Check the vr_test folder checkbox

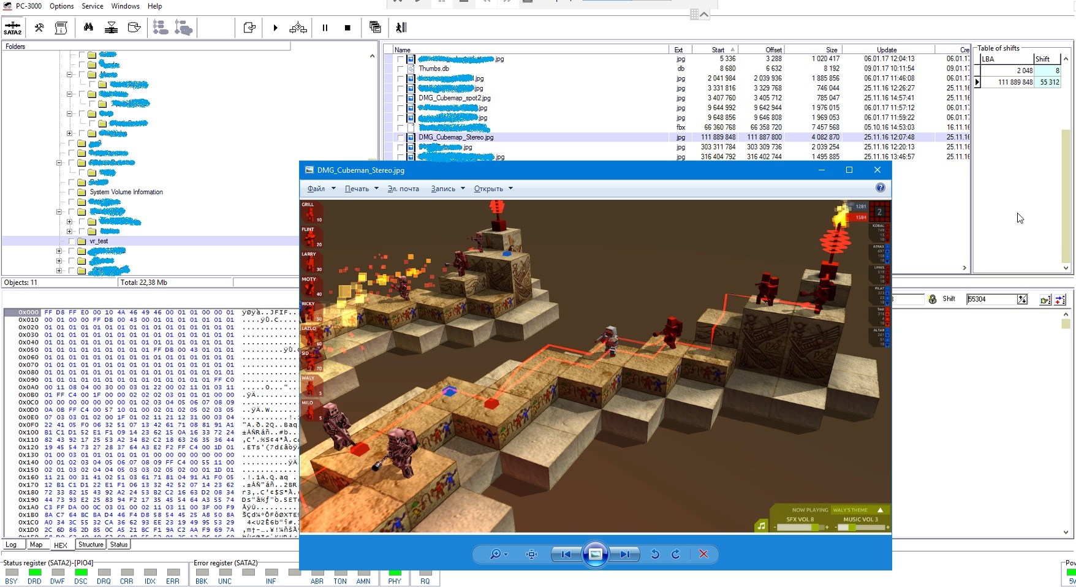click(x=72, y=241)
